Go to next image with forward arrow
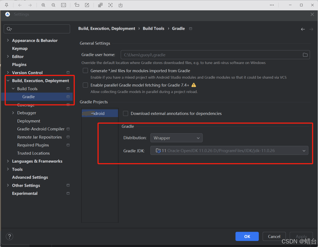The height and width of the screenshot is (247, 318). (30, 5)
